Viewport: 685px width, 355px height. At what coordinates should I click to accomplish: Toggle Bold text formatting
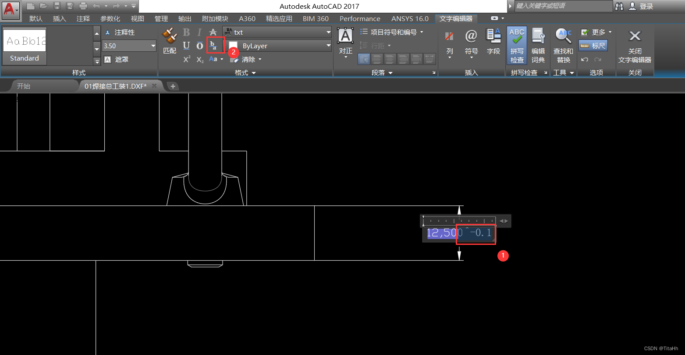click(x=187, y=32)
